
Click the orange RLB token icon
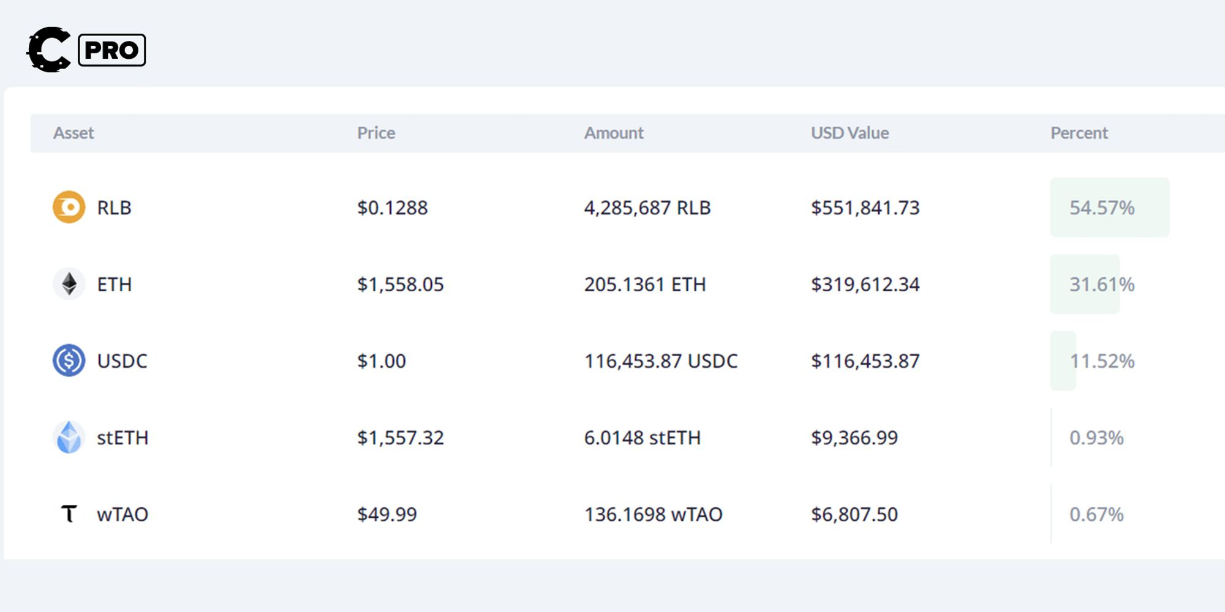[69, 207]
